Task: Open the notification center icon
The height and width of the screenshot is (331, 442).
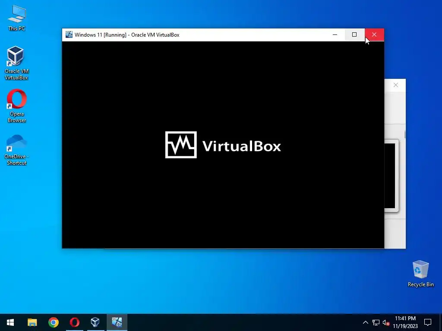Action: point(428,322)
